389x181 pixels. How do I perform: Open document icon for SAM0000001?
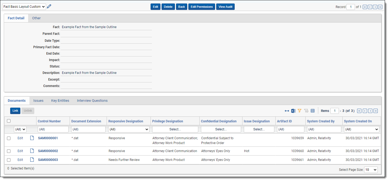(32, 138)
